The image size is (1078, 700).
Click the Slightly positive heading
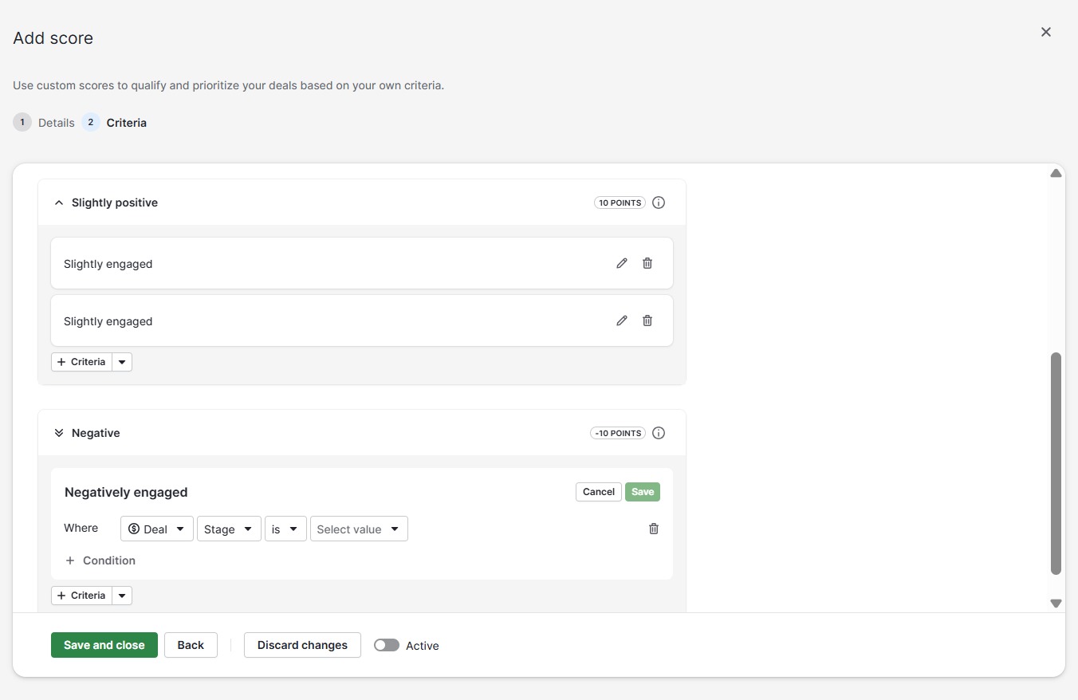point(115,203)
